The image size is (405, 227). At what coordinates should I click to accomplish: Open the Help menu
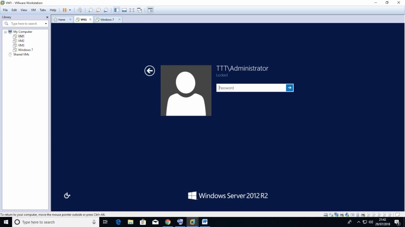coord(53,10)
